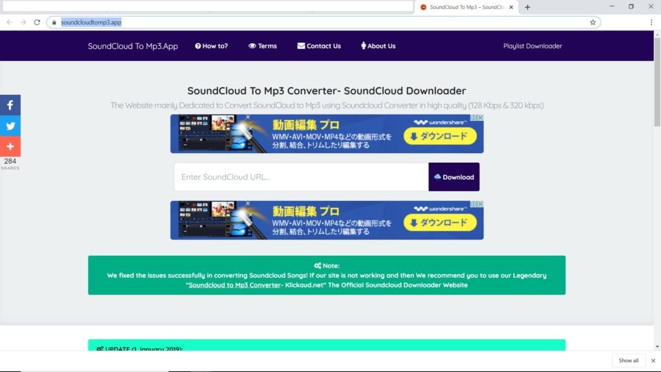Click the plus more-sharing icon

pos(10,147)
